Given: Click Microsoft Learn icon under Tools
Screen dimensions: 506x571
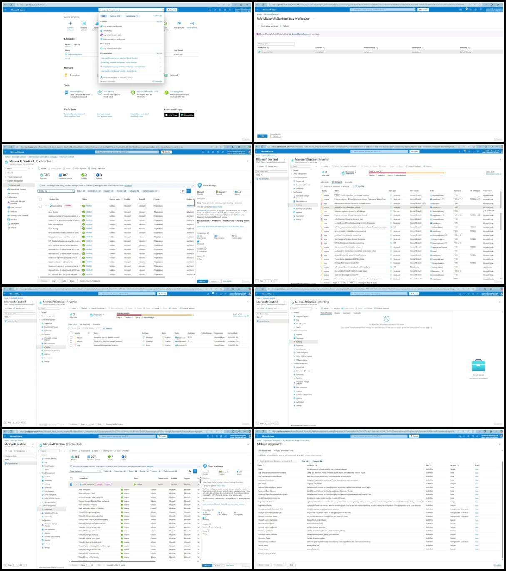Looking at the screenshot, I should pyautogui.click(x=67, y=92).
